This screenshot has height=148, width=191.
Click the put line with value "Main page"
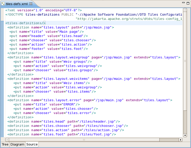(46, 31)
